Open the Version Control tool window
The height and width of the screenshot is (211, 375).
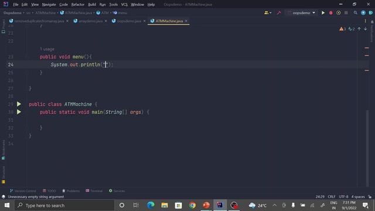point(23,191)
